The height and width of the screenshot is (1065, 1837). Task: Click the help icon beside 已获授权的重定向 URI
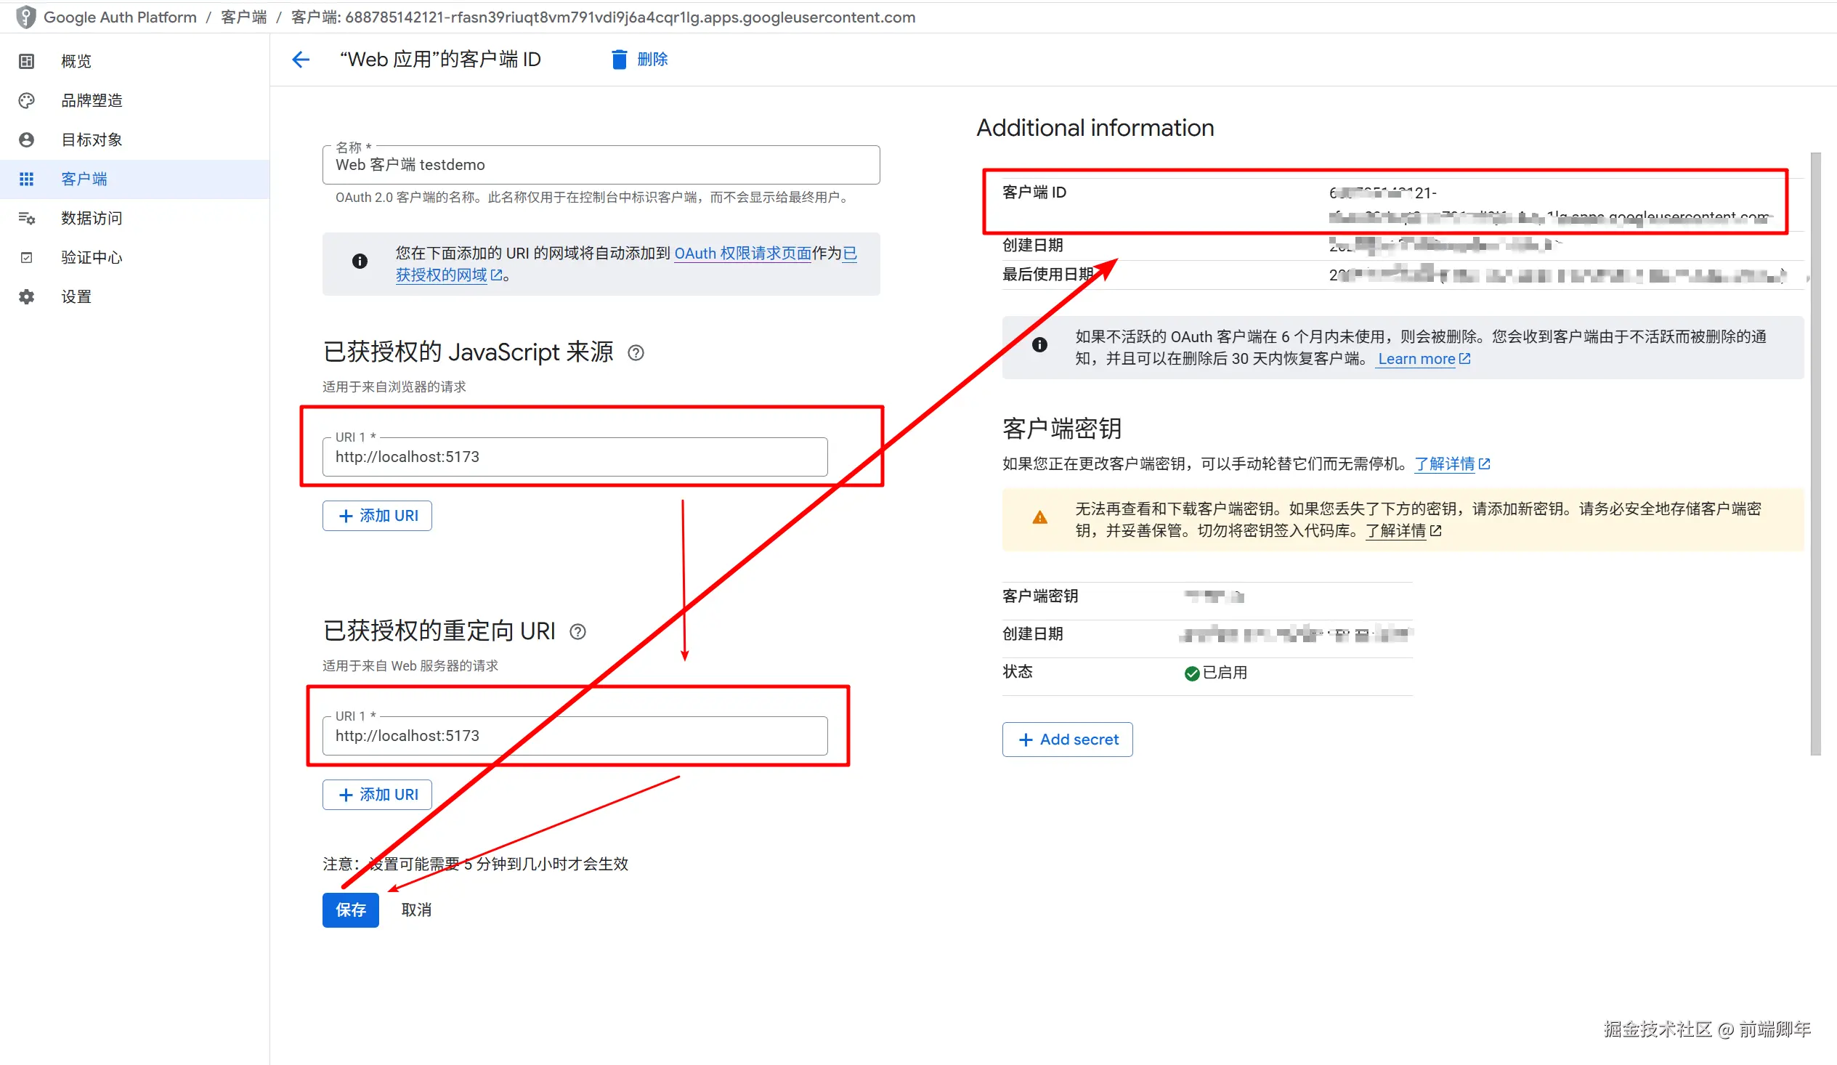click(577, 631)
